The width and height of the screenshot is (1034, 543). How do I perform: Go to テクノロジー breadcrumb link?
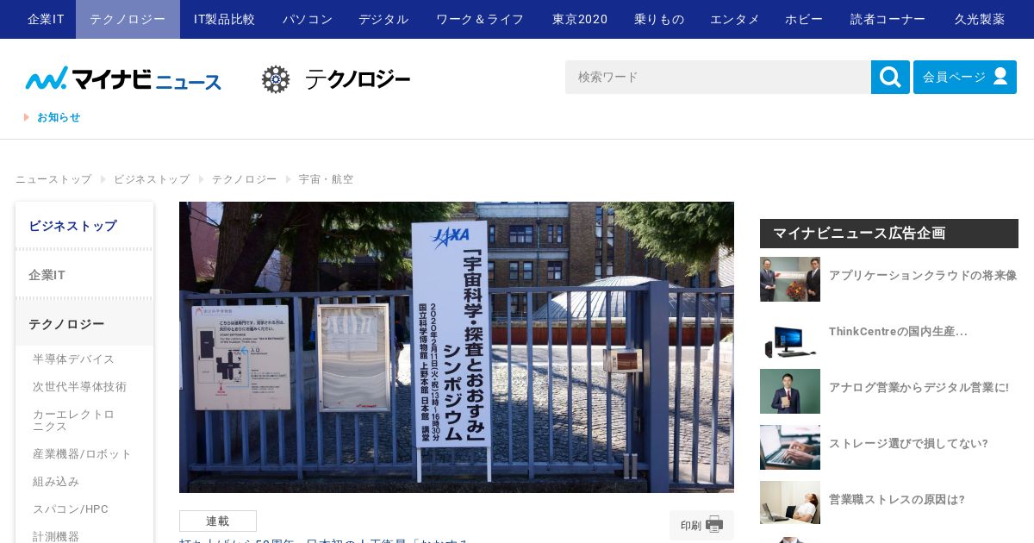(245, 179)
